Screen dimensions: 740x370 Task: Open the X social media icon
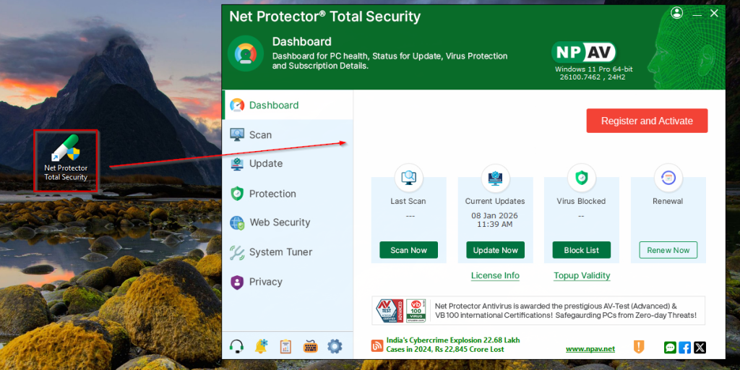700,348
